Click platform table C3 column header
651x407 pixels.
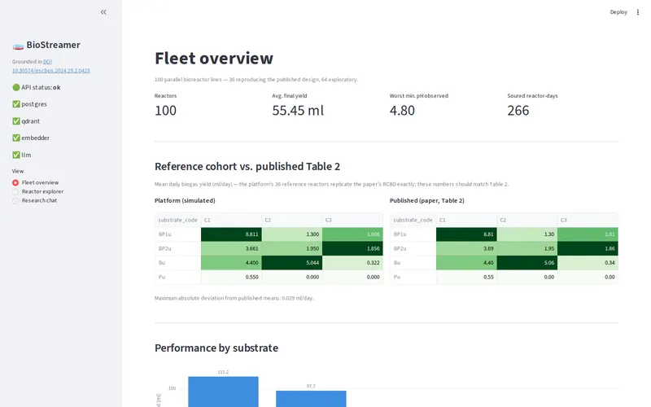[352, 220]
